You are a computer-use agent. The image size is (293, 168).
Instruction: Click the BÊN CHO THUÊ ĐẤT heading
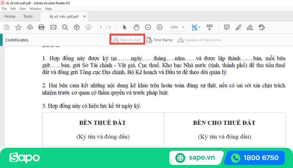click(224, 123)
